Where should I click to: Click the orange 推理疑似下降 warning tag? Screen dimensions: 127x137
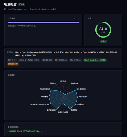tap(13, 64)
